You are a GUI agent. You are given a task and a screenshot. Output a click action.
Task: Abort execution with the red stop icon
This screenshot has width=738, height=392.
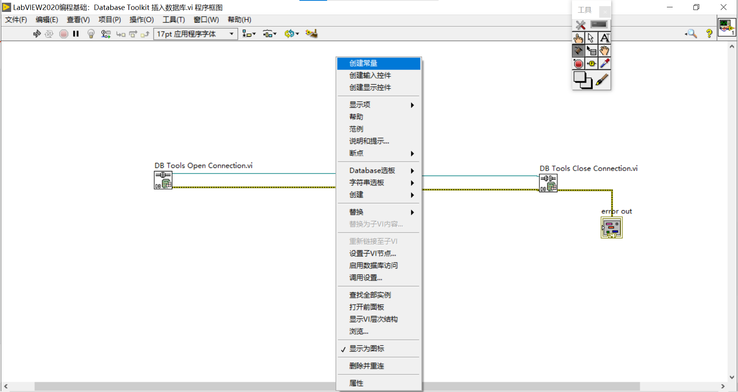click(x=63, y=34)
